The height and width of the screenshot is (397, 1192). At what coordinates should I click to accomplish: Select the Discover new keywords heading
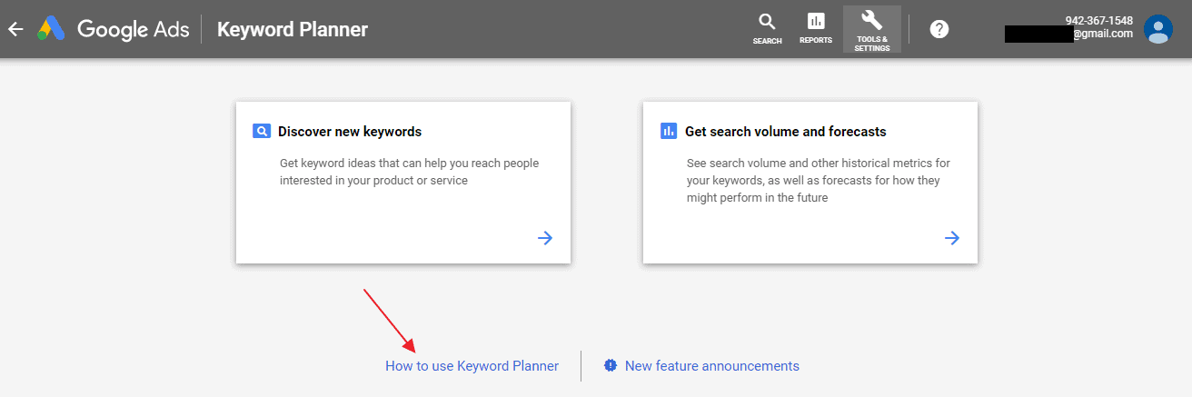pos(350,132)
